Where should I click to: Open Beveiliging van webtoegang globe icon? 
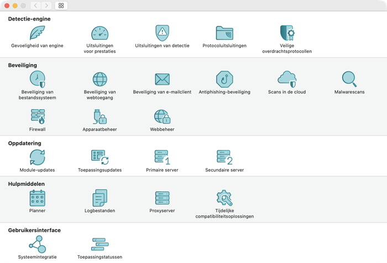click(x=100, y=79)
